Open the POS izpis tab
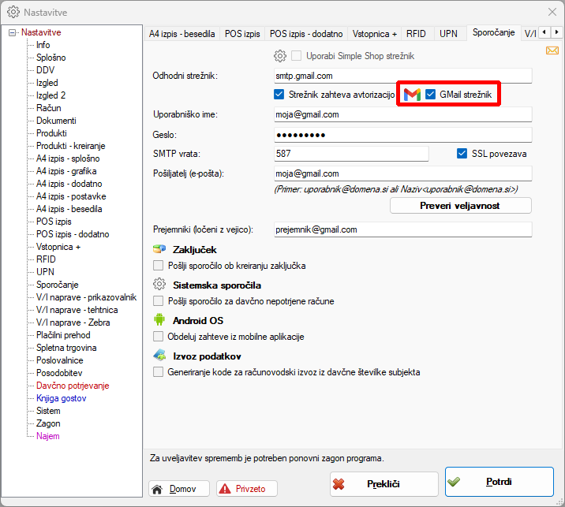565x507 pixels. click(242, 34)
